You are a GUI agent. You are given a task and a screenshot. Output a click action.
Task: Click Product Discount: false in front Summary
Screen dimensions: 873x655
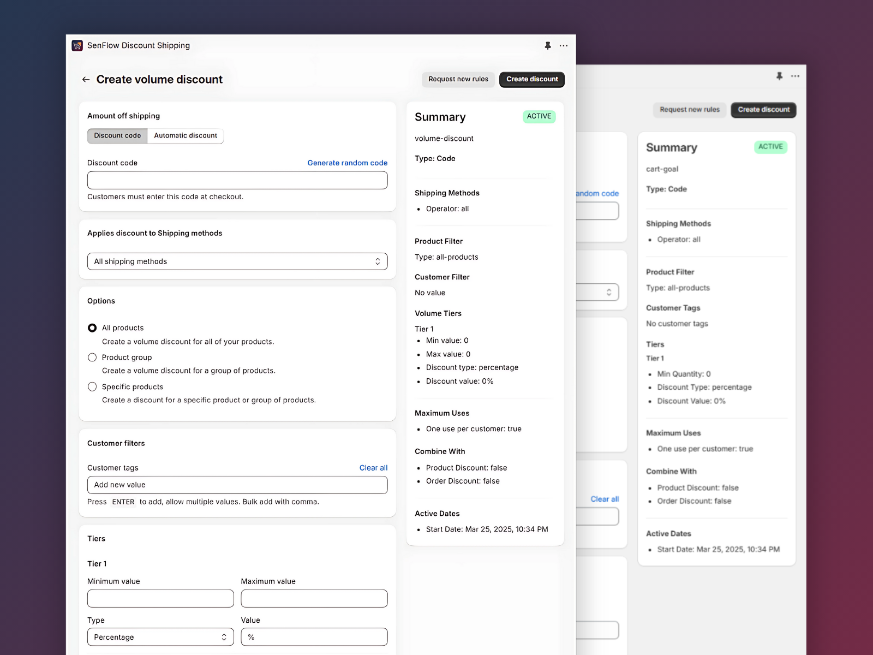coord(467,468)
